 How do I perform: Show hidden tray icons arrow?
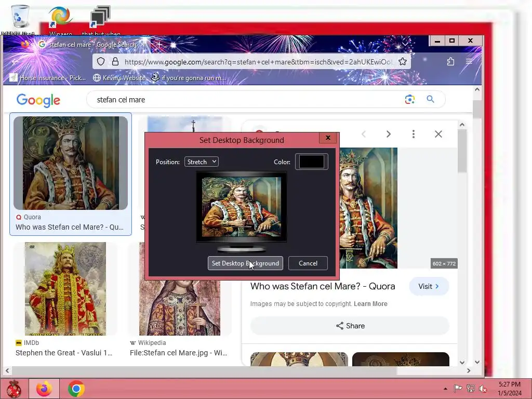coord(445,389)
